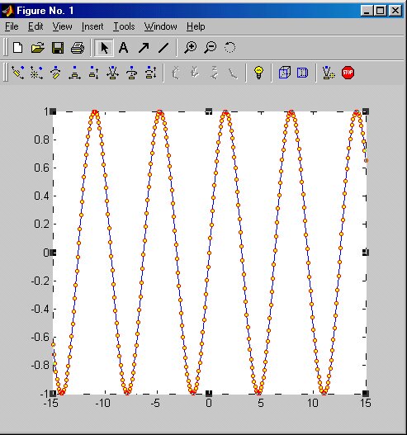Viewport: 407px width, 435px height.
Task: Click the red STOP sign icon
Action: tap(348, 73)
